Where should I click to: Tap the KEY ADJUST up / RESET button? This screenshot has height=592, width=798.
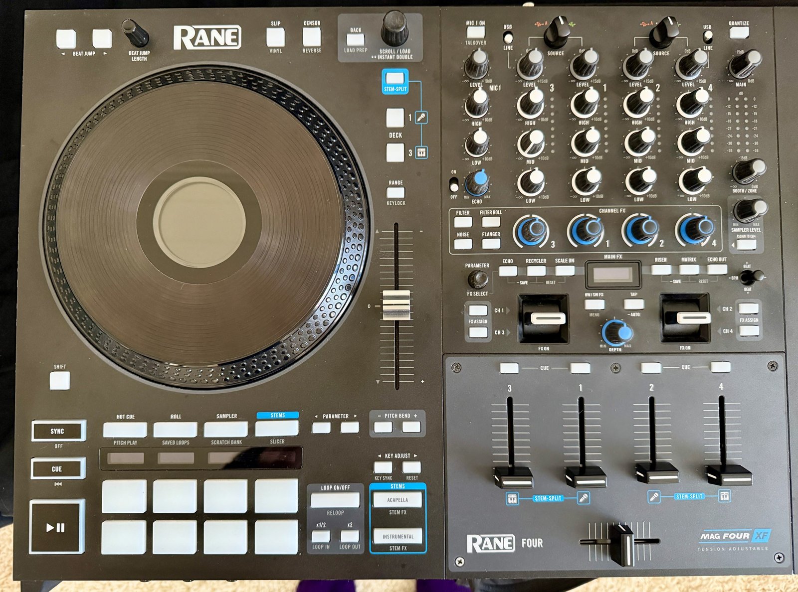pyautogui.click(x=411, y=467)
